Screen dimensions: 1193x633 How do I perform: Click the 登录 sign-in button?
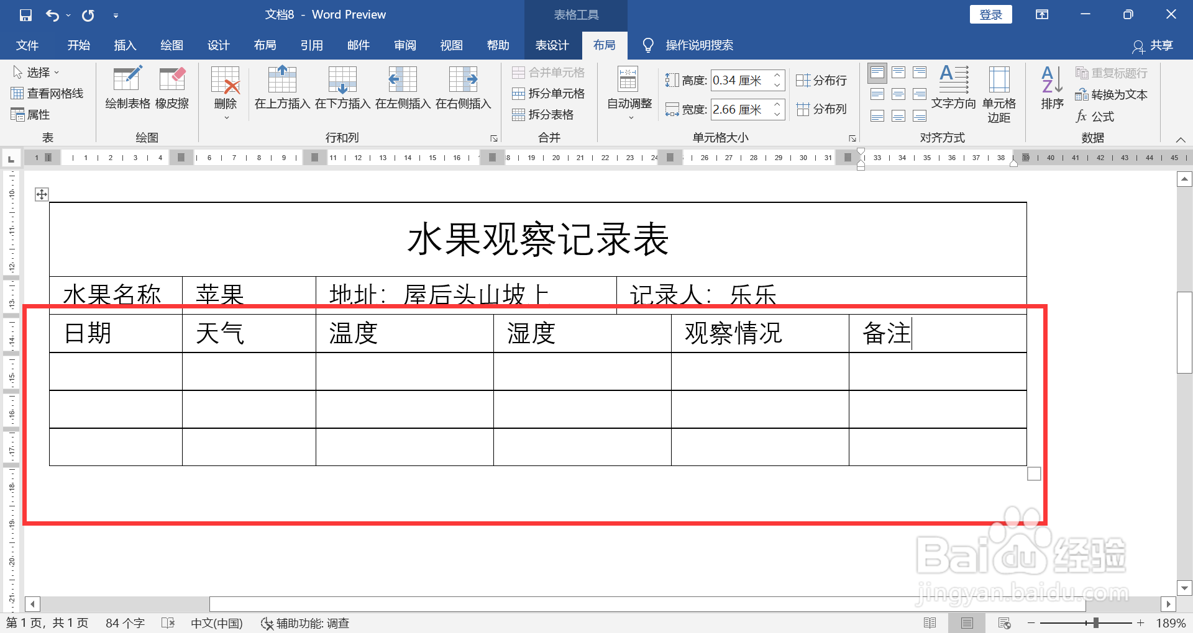990,14
